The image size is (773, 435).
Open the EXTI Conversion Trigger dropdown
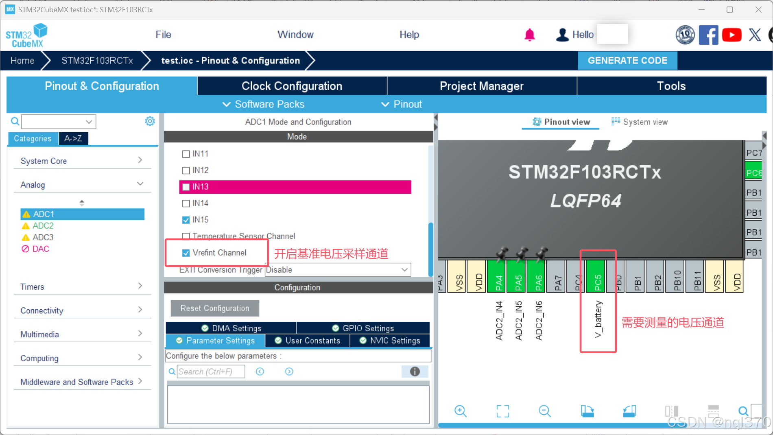[x=338, y=270]
